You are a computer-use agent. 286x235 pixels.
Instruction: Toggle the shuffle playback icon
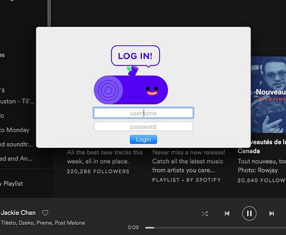pos(205,214)
